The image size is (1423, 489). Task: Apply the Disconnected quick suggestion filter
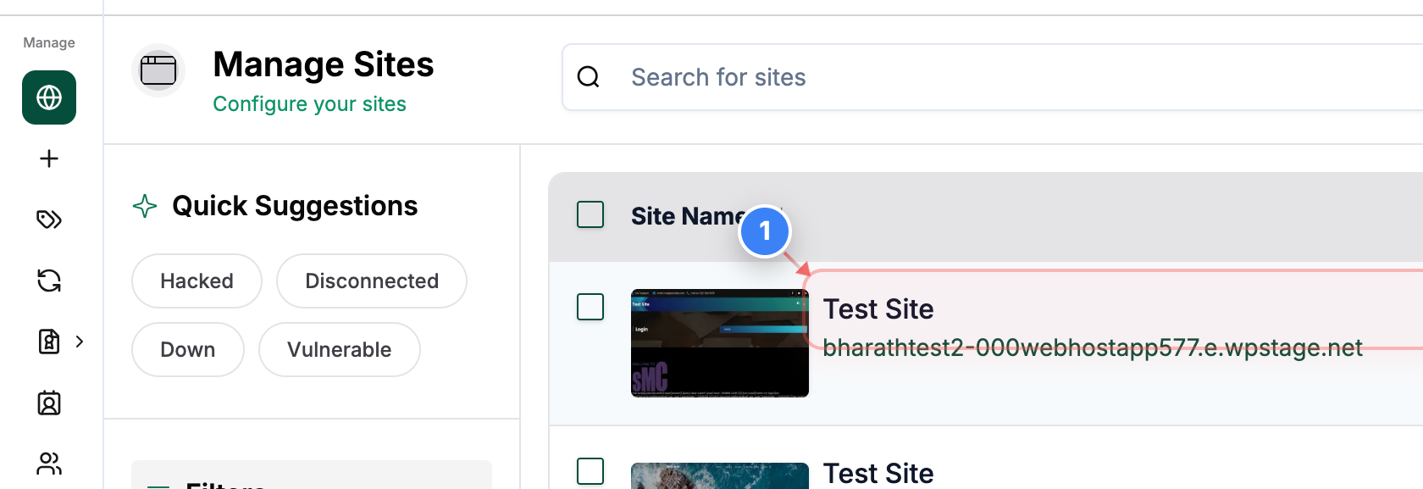coord(371,281)
